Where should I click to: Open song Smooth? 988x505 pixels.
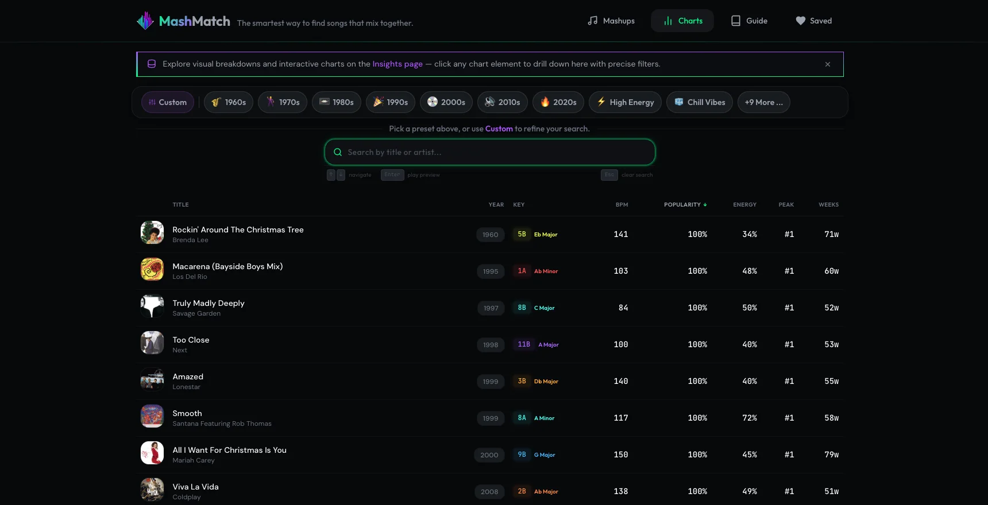187,413
